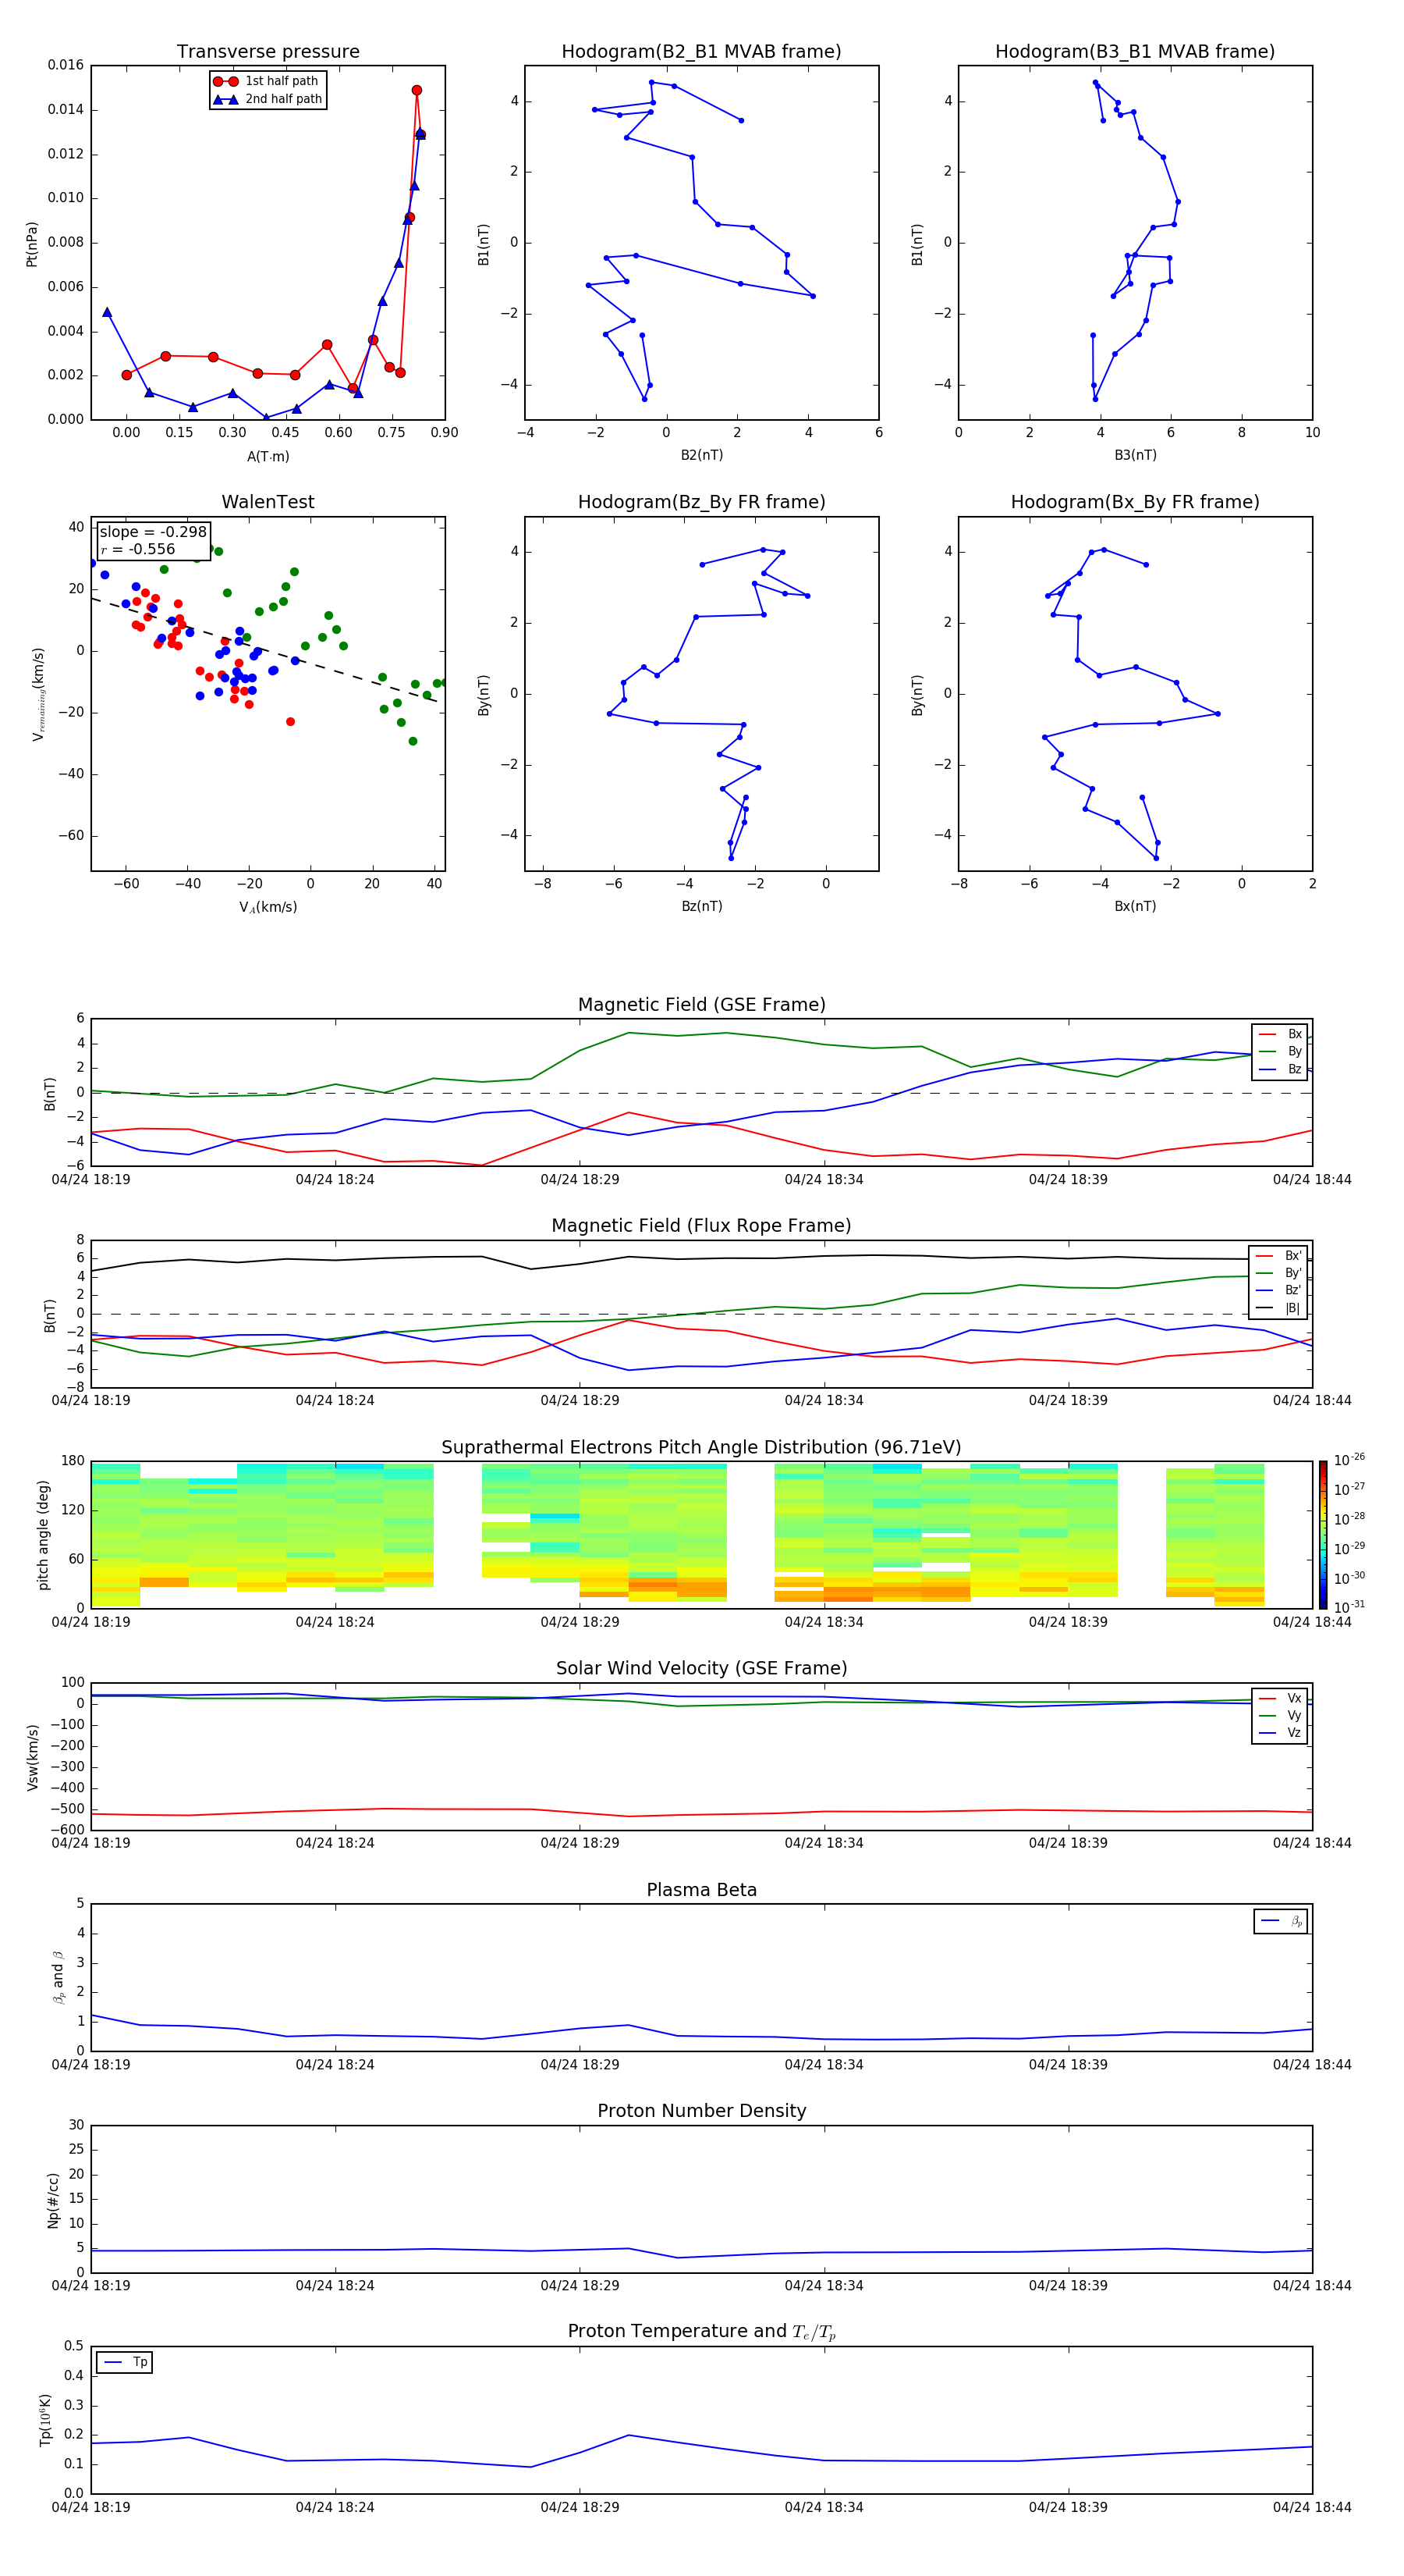Click '|B|' in Flux Rope Frame legend

coord(1279,1308)
